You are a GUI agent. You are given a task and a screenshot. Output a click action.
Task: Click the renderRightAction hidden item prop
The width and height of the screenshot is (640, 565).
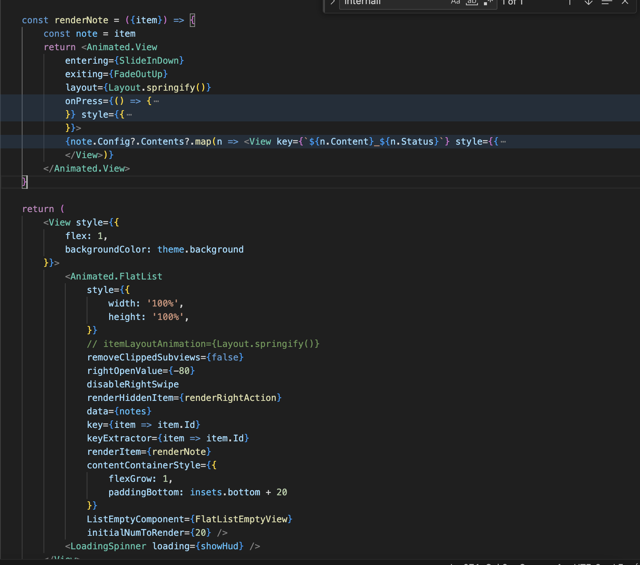[233, 398]
